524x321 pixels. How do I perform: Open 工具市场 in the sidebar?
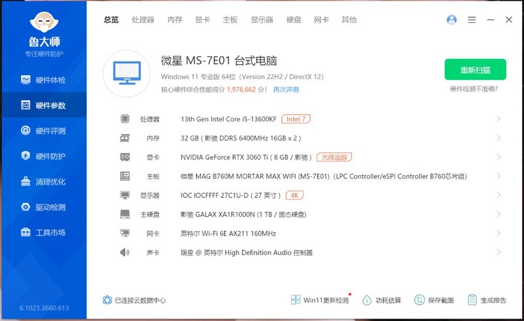point(43,232)
